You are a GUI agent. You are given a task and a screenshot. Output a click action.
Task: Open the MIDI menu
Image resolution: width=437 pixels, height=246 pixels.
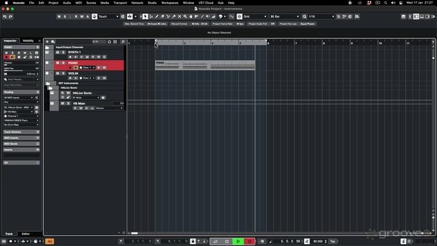point(79,3)
